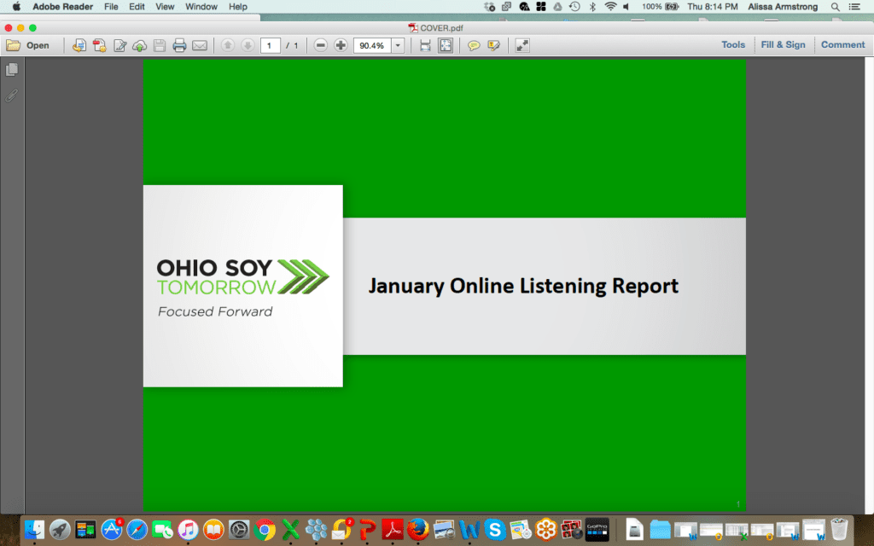Screen dimensions: 874x546
Task: Click the convert PDF to Word online icon
Action: pos(79,46)
